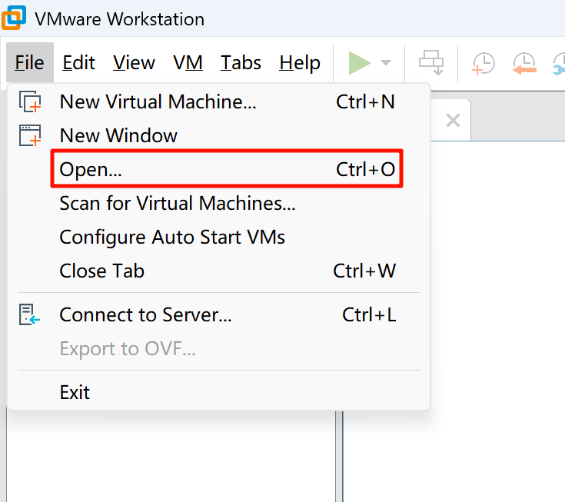Click the Revert to Snapshot icon
The width and height of the screenshot is (565, 502).
[524, 64]
